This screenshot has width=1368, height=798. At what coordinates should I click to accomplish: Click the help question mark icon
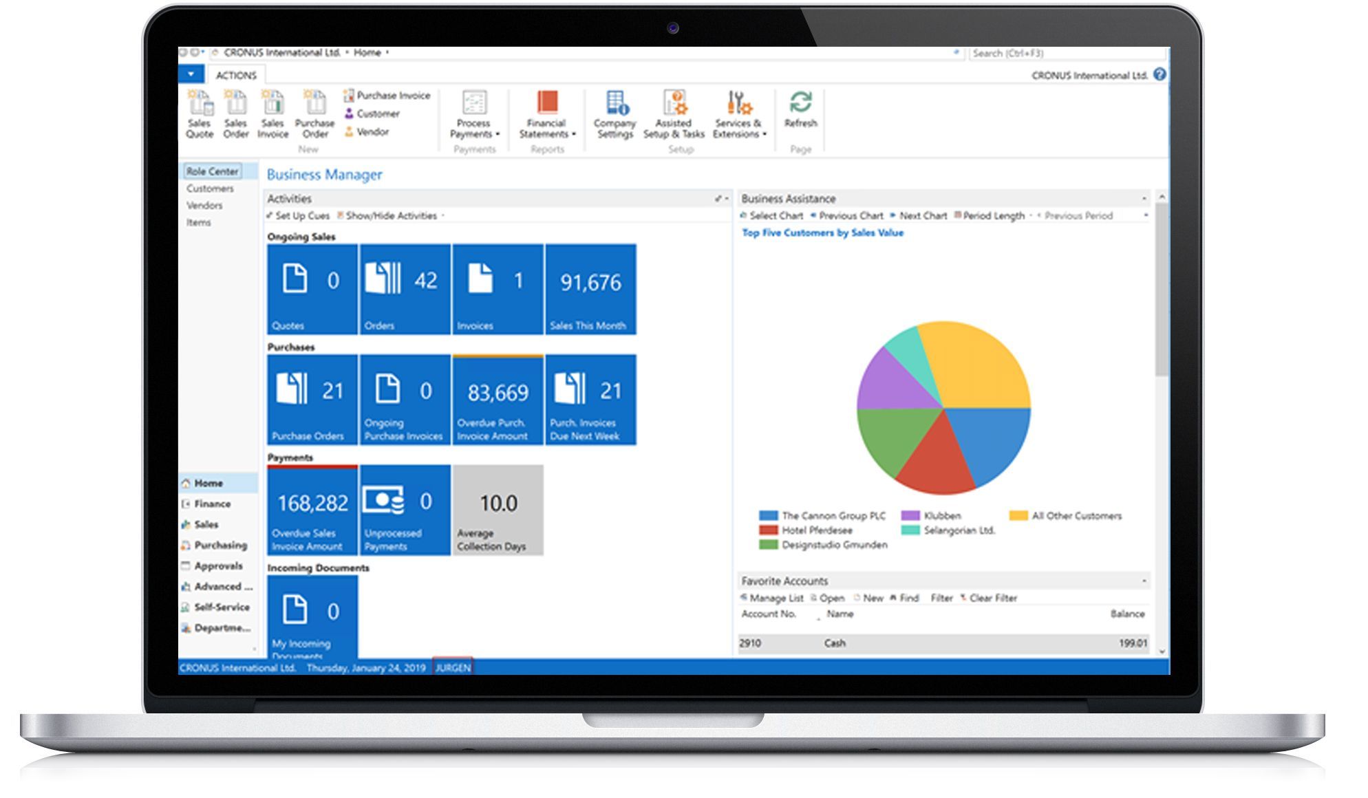pyautogui.click(x=1159, y=74)
